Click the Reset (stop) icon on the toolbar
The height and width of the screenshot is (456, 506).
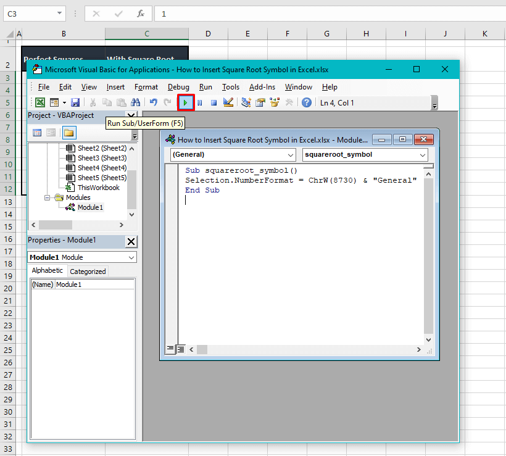(x=214, y=102)
